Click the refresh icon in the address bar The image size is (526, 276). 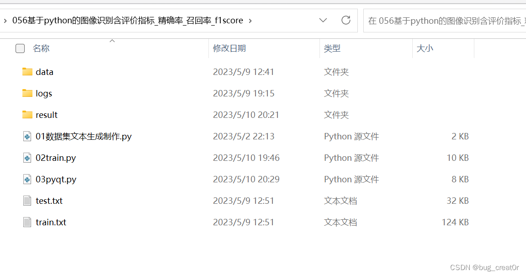[346, 21]
